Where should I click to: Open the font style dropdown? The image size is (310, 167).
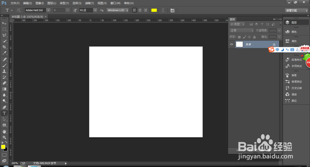[68, 10]
